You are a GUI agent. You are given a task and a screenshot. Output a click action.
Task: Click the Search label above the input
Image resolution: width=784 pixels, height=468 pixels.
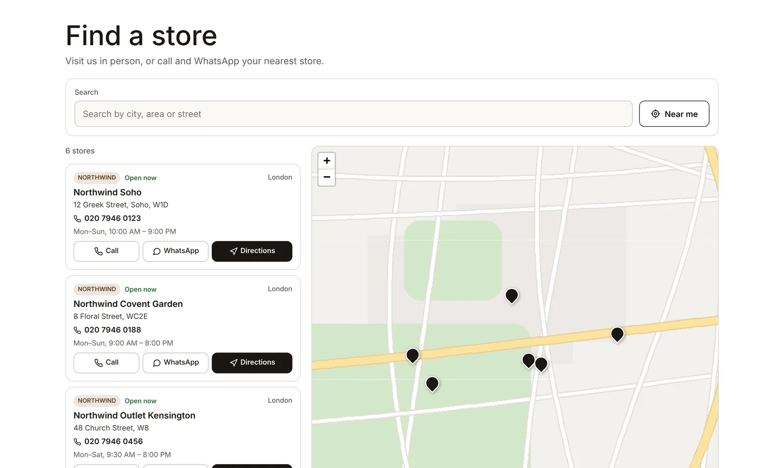click(86, 93)
